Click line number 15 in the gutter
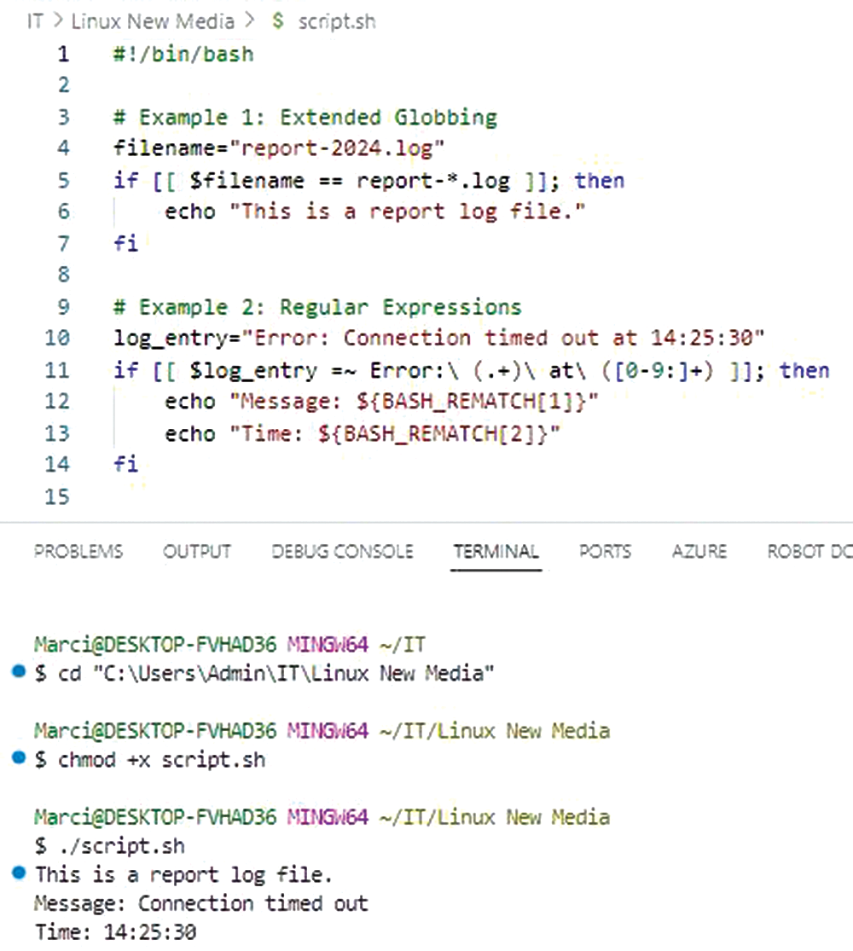 (x=58, y=496)
